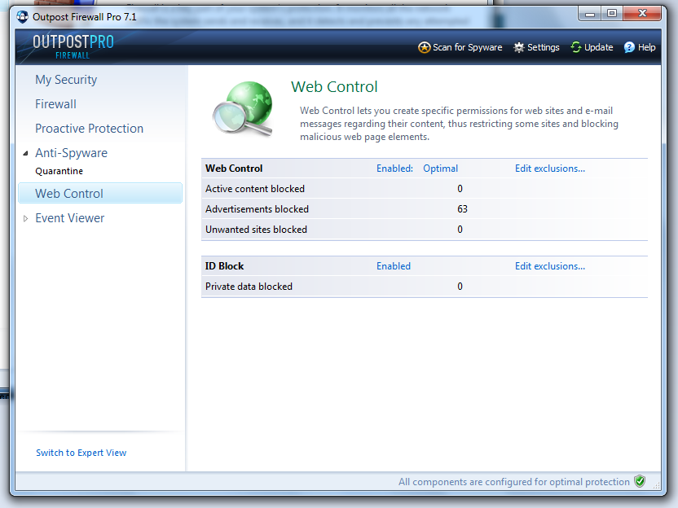
Task: Open the Firewall section
Action: click(x=55, y=104)
